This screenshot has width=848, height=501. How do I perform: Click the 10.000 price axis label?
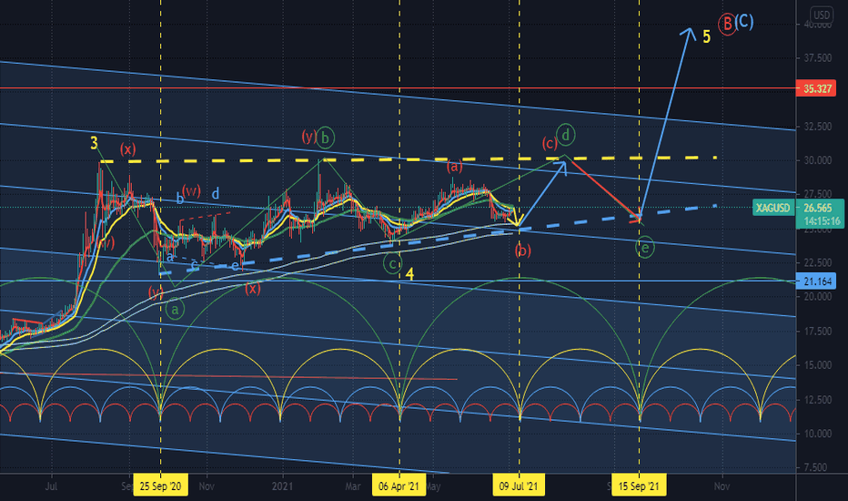(817, 434)
